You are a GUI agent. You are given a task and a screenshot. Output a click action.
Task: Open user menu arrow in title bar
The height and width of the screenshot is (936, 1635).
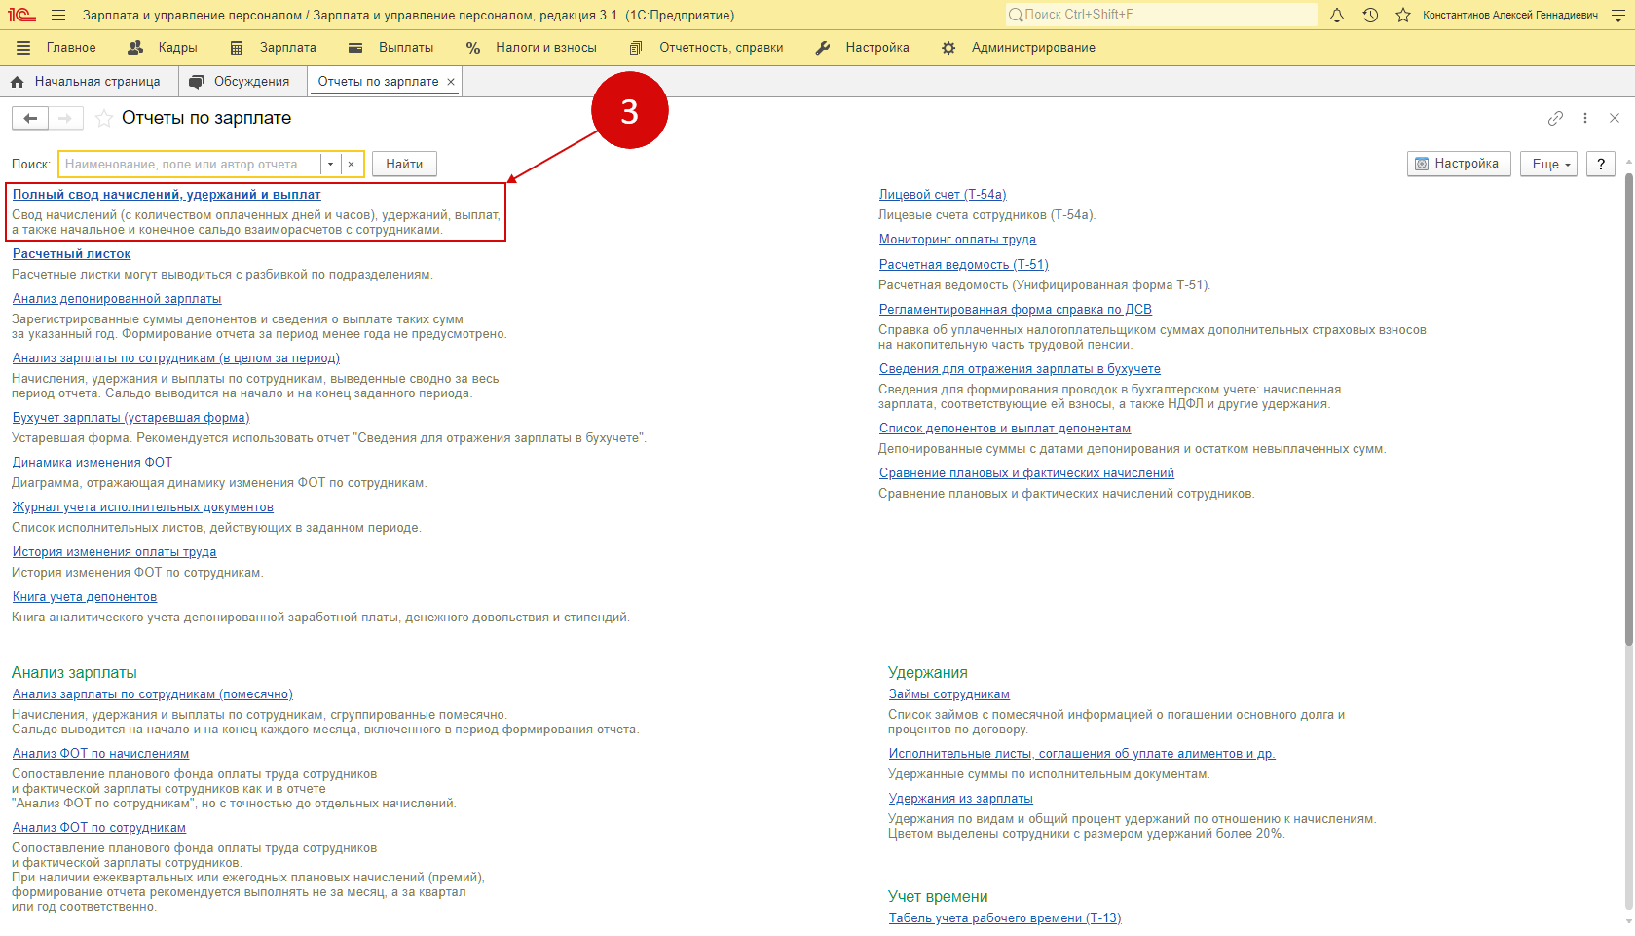tap(1617, 15)
